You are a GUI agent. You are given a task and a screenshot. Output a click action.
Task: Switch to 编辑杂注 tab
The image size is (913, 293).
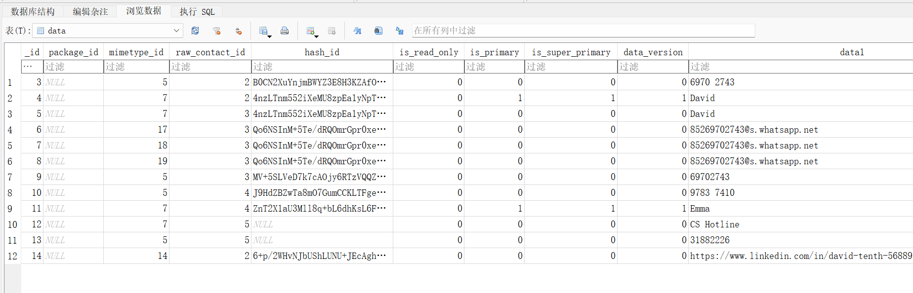tap(90, 11)
